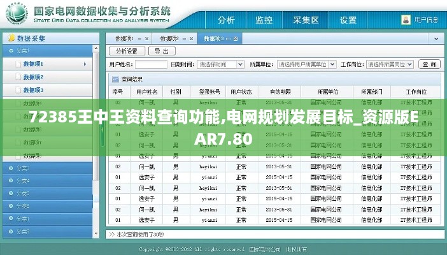447x255 pixels.
Task: Expand the 分类7 category
Action: click(x=11, y=219)
